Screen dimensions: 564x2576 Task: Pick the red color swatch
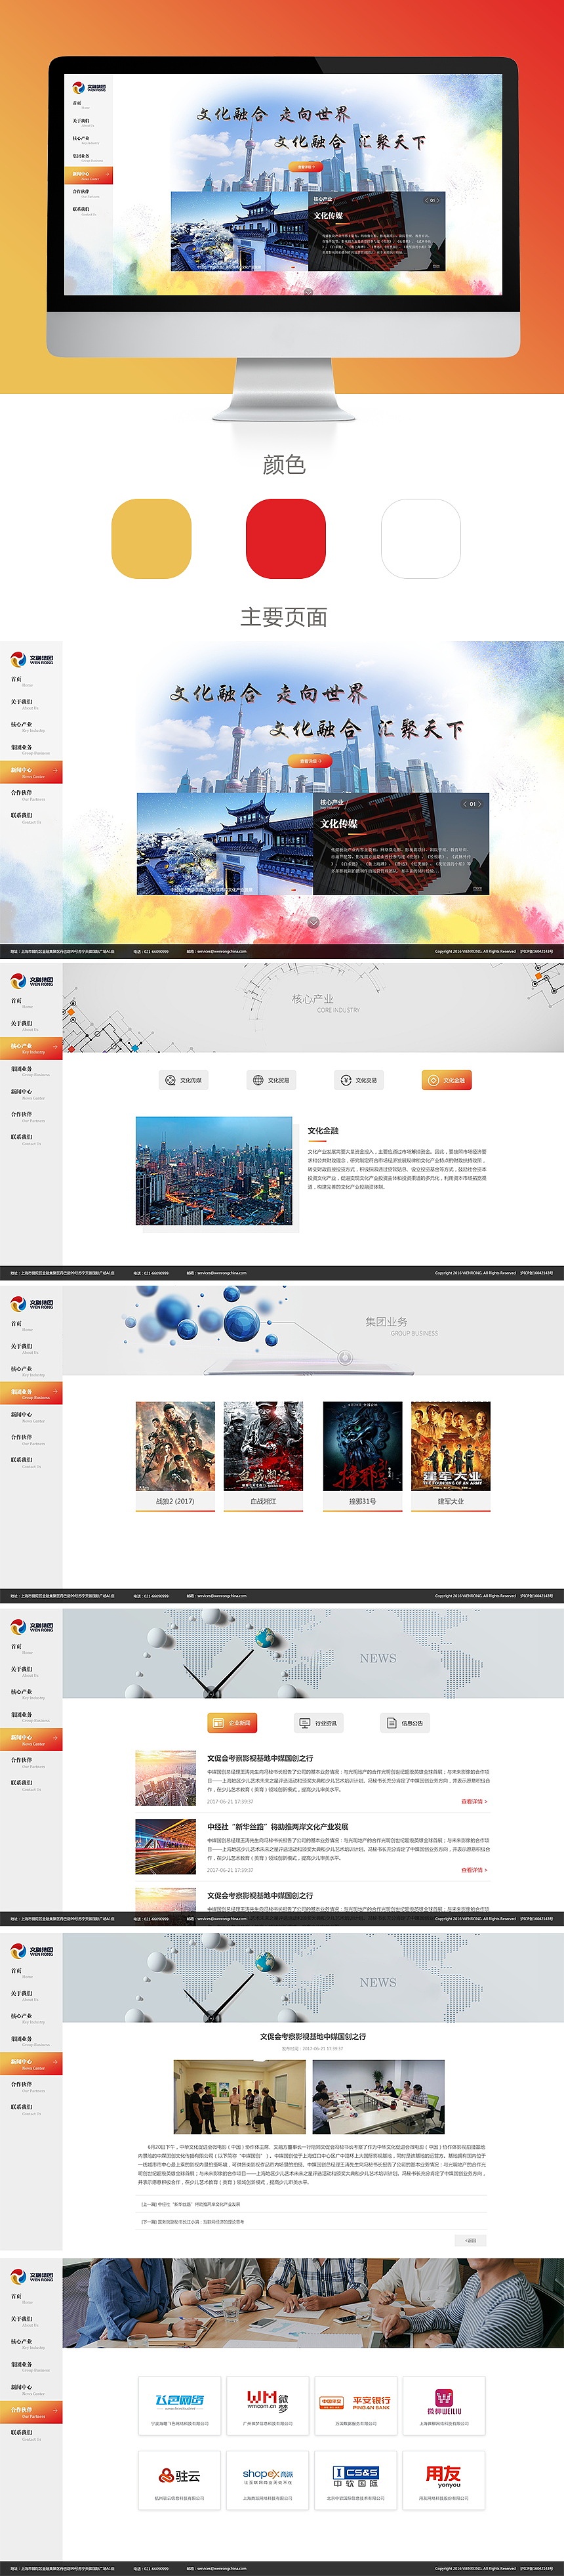click(286, 538)
